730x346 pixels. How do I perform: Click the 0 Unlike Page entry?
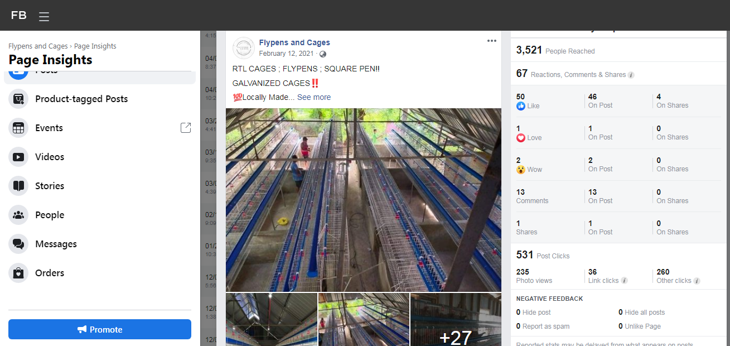(640, 326)
